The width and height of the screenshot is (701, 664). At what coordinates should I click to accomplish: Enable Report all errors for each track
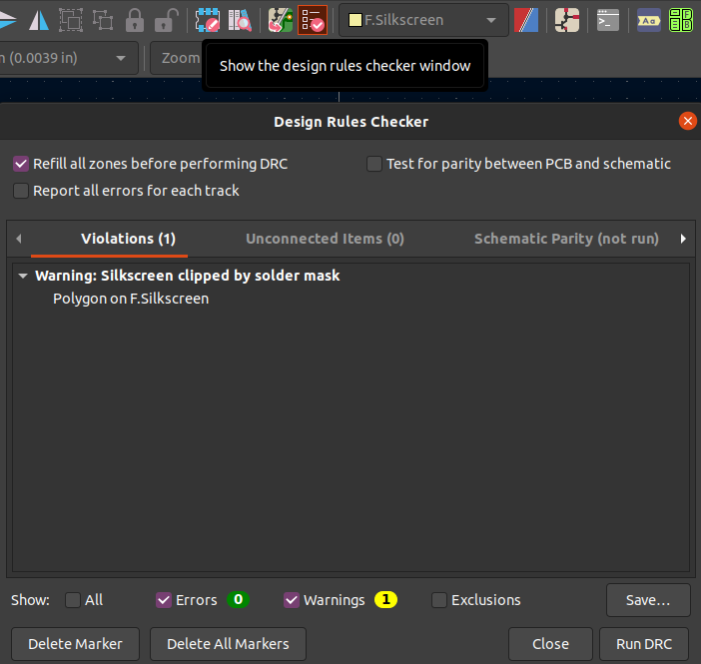[x=21, y=191]
